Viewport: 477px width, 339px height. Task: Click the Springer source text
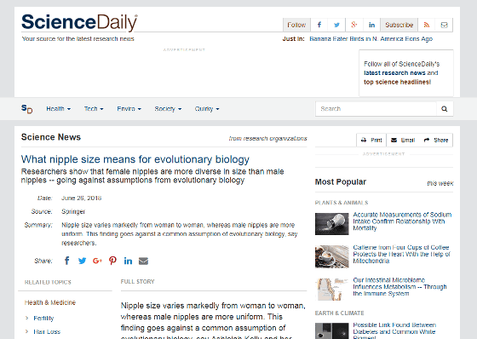click(x=73, y=211)
